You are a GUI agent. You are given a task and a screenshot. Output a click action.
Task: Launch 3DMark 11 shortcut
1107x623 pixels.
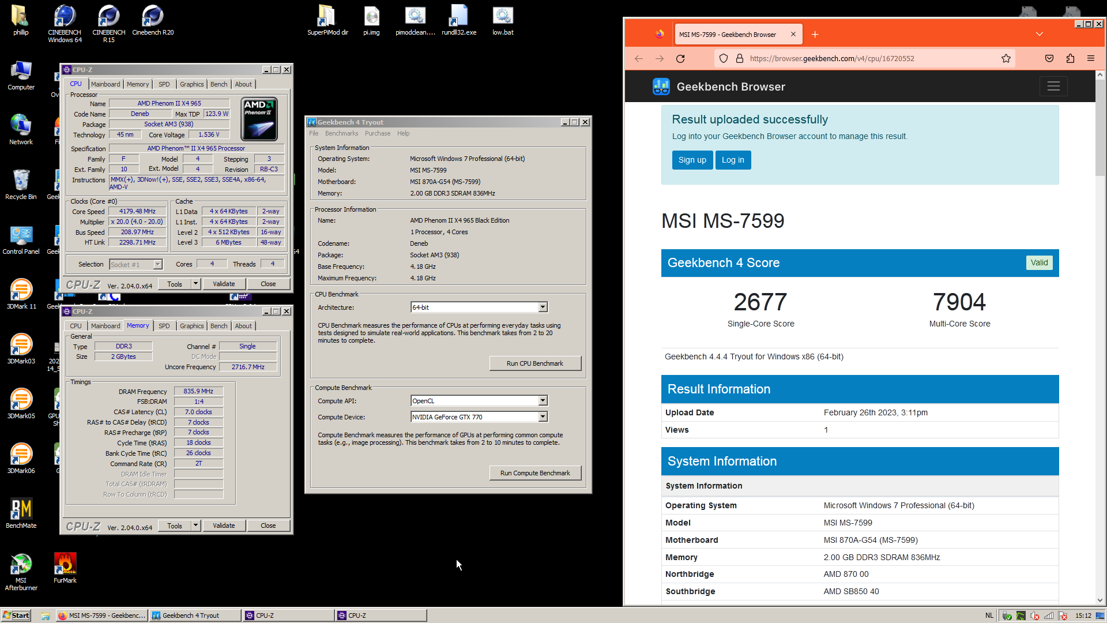pyautogui.click(x=21, y=294)
